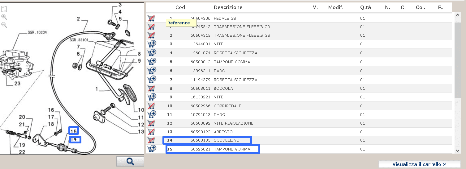Select the VITE REGOLAZIONE description cell

tap(234, 123)
